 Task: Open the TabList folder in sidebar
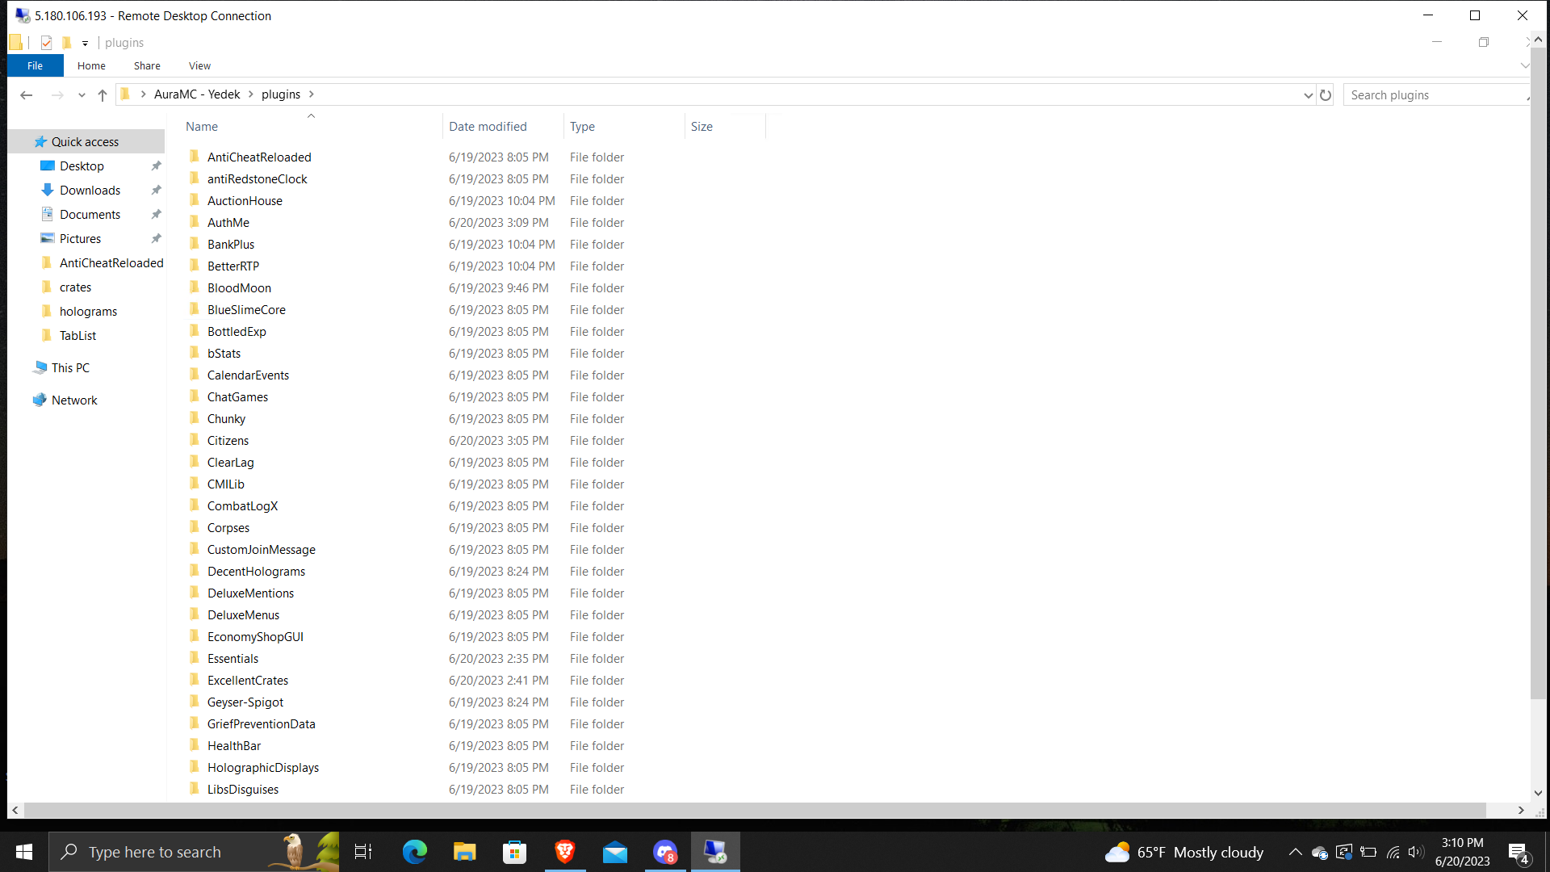coord(77,336)
